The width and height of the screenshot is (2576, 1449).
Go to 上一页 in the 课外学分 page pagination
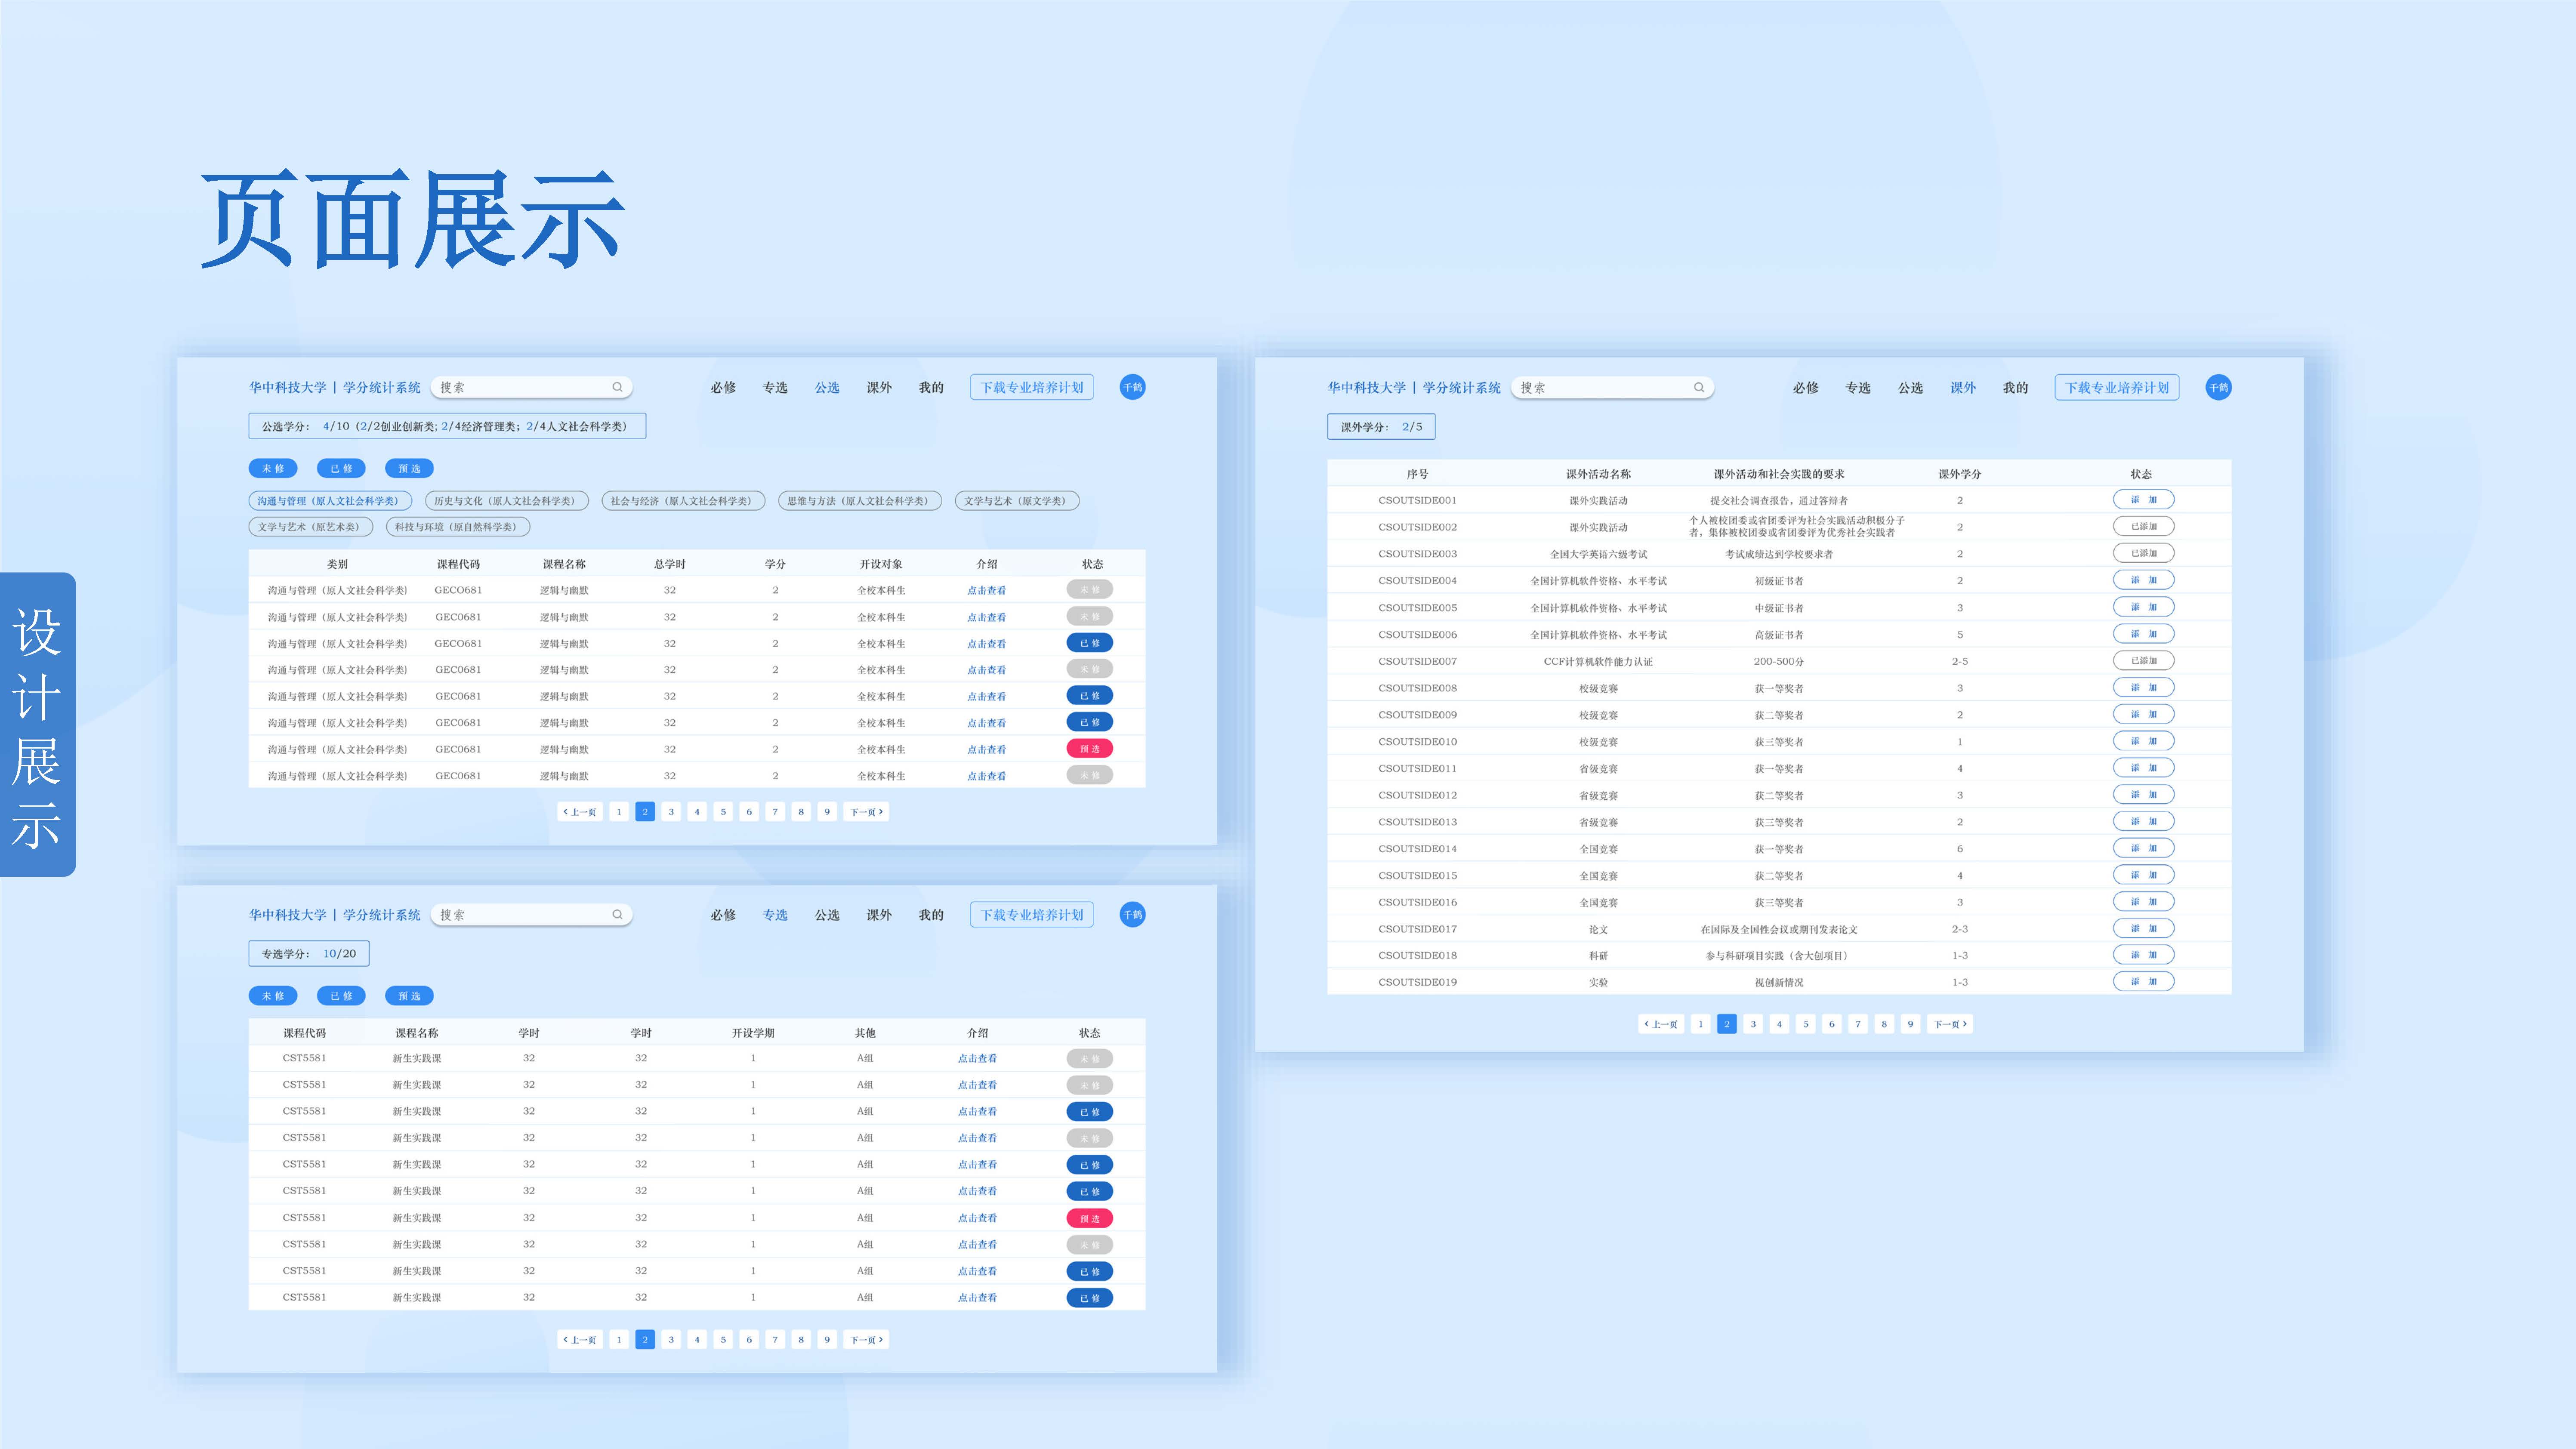tap(1661, 1024)
